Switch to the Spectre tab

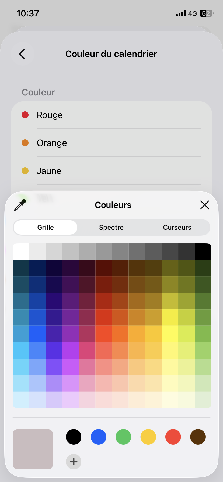click(111, 227)
